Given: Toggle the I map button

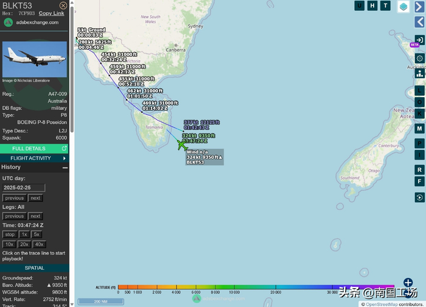Looking at the screenshot, I should point(419,155).
